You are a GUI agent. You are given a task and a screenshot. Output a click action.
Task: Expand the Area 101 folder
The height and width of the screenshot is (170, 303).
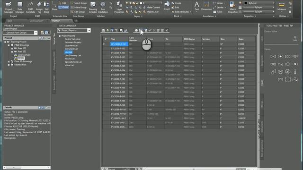(12, 48)
